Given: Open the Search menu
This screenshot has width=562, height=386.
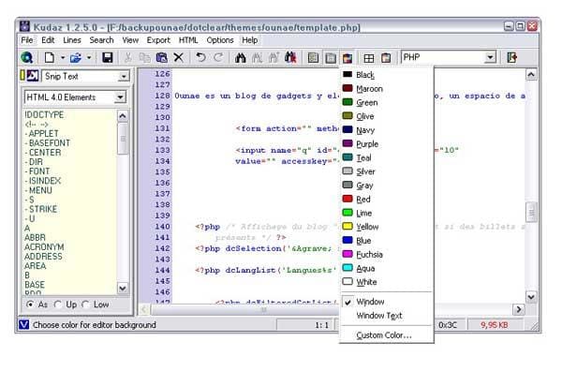Looking at the screenshot, I should tap(101, 40).
